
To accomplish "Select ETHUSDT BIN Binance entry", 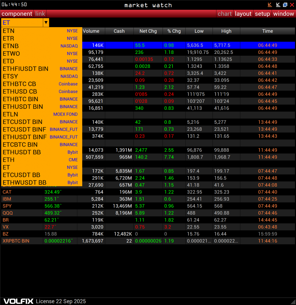I will point(42,107).
